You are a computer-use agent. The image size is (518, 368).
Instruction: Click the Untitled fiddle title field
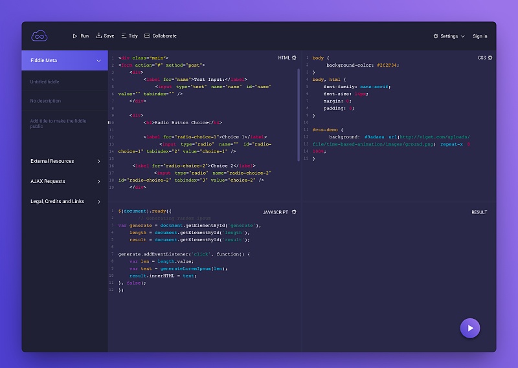65,82
